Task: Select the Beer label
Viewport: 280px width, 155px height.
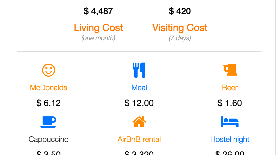Action: (x=230, y=88)
